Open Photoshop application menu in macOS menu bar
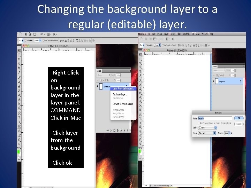The height and width of the screenshot is (188, 251). point(142,34)
